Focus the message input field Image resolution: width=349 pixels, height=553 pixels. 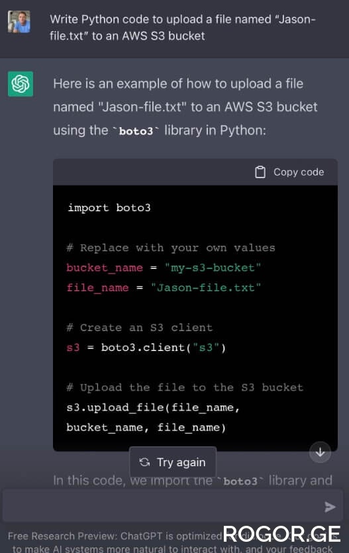pos(173,505)
